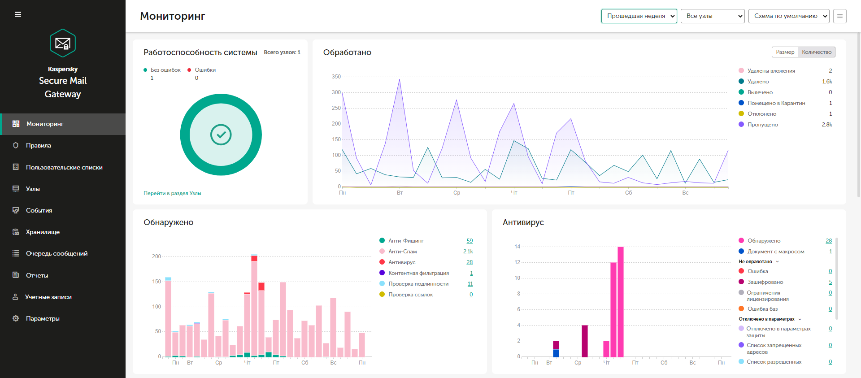Toggle Контентная фильтрация legend swatch
Viewport: 861px width, 378px height.
click(x=382, y=273)
